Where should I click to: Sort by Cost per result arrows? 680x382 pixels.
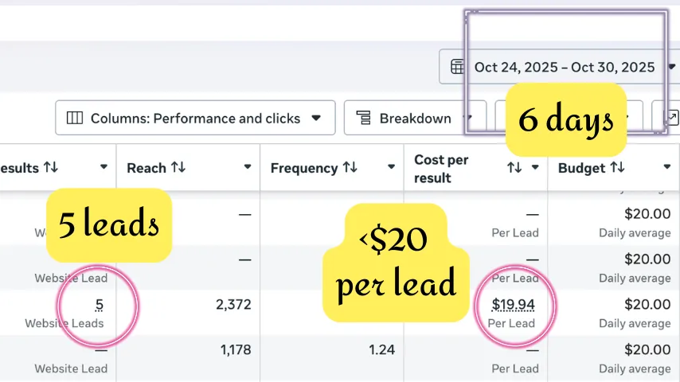514,168
